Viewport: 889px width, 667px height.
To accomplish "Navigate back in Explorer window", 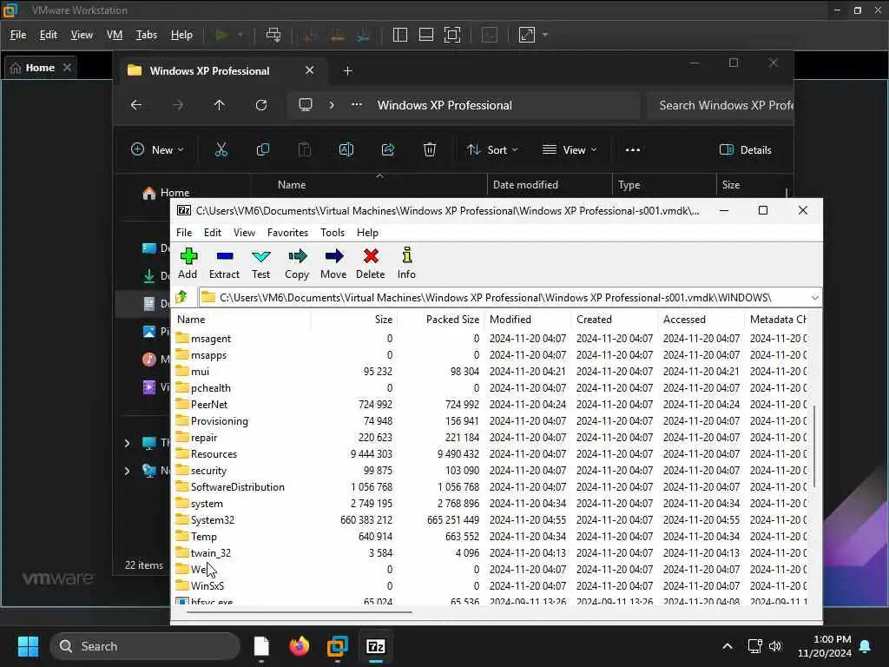I will [136, 105].
